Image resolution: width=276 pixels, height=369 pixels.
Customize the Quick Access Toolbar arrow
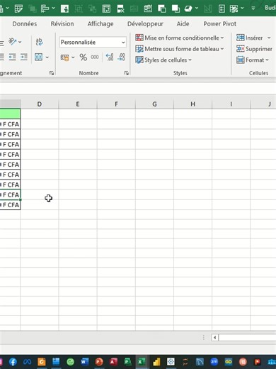pyautogui.click(x=253, y=9)
